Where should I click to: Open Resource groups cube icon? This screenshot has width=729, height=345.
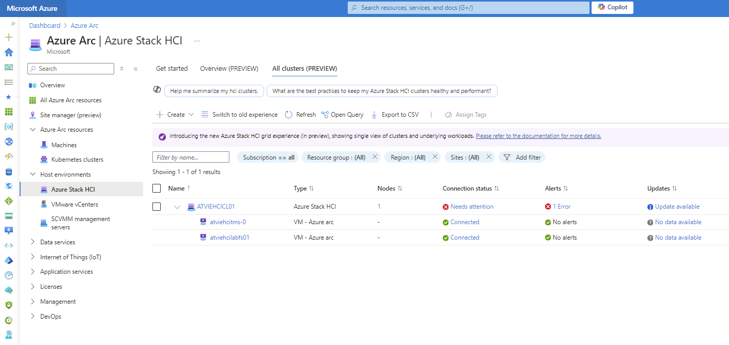tap(8, 127)
